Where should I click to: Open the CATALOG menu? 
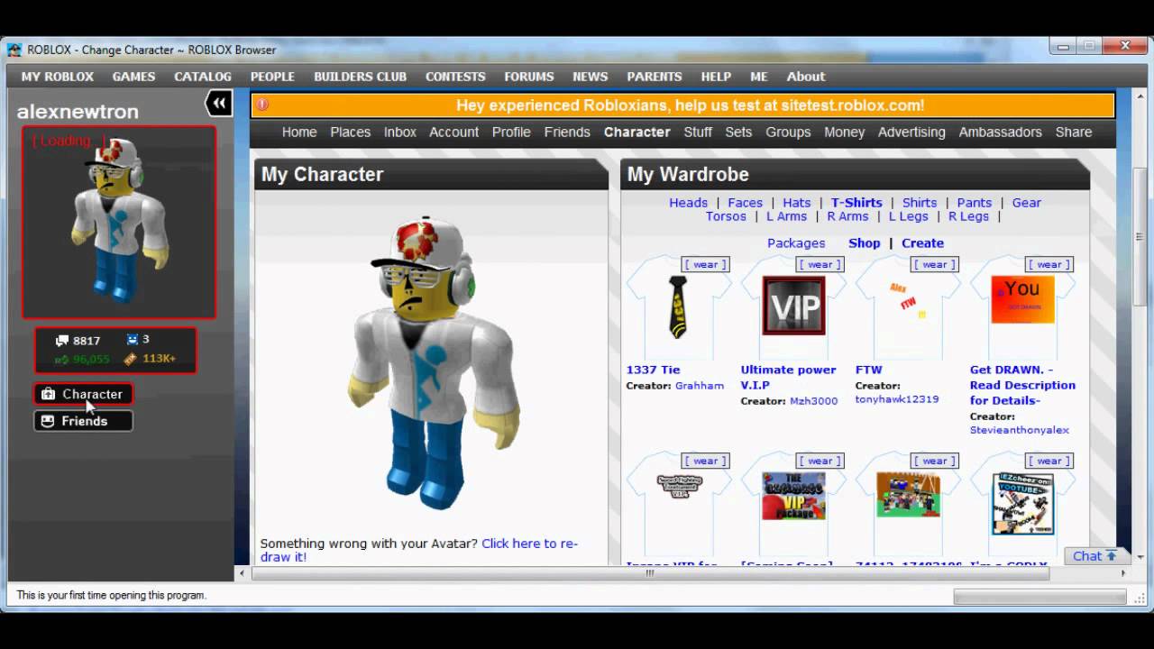click(203, 77)
